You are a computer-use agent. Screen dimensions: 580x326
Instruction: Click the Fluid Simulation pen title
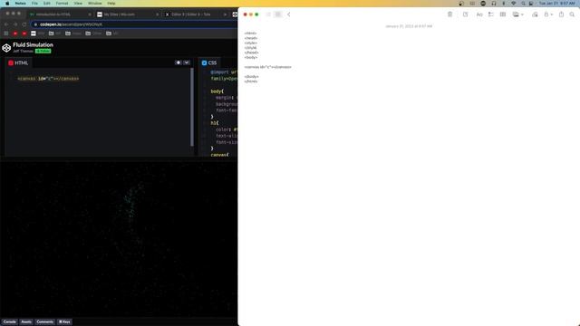click(33, 44)
